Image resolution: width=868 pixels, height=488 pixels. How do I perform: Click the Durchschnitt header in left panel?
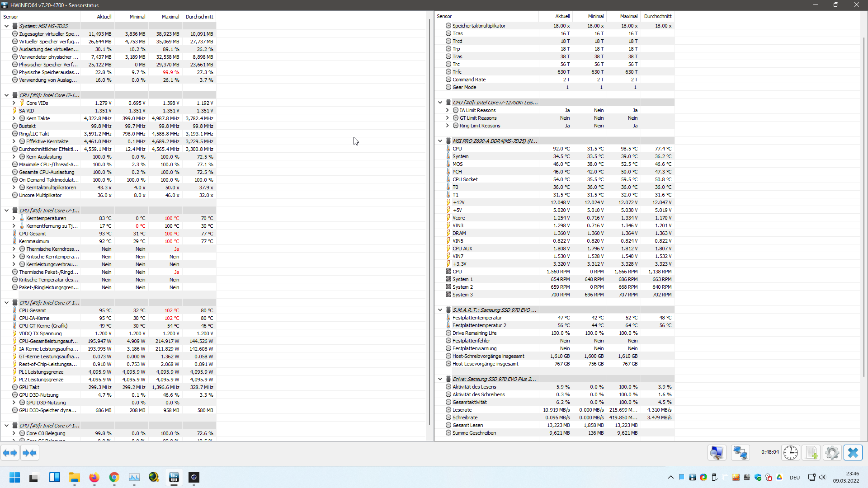click(x=199, y=17)
